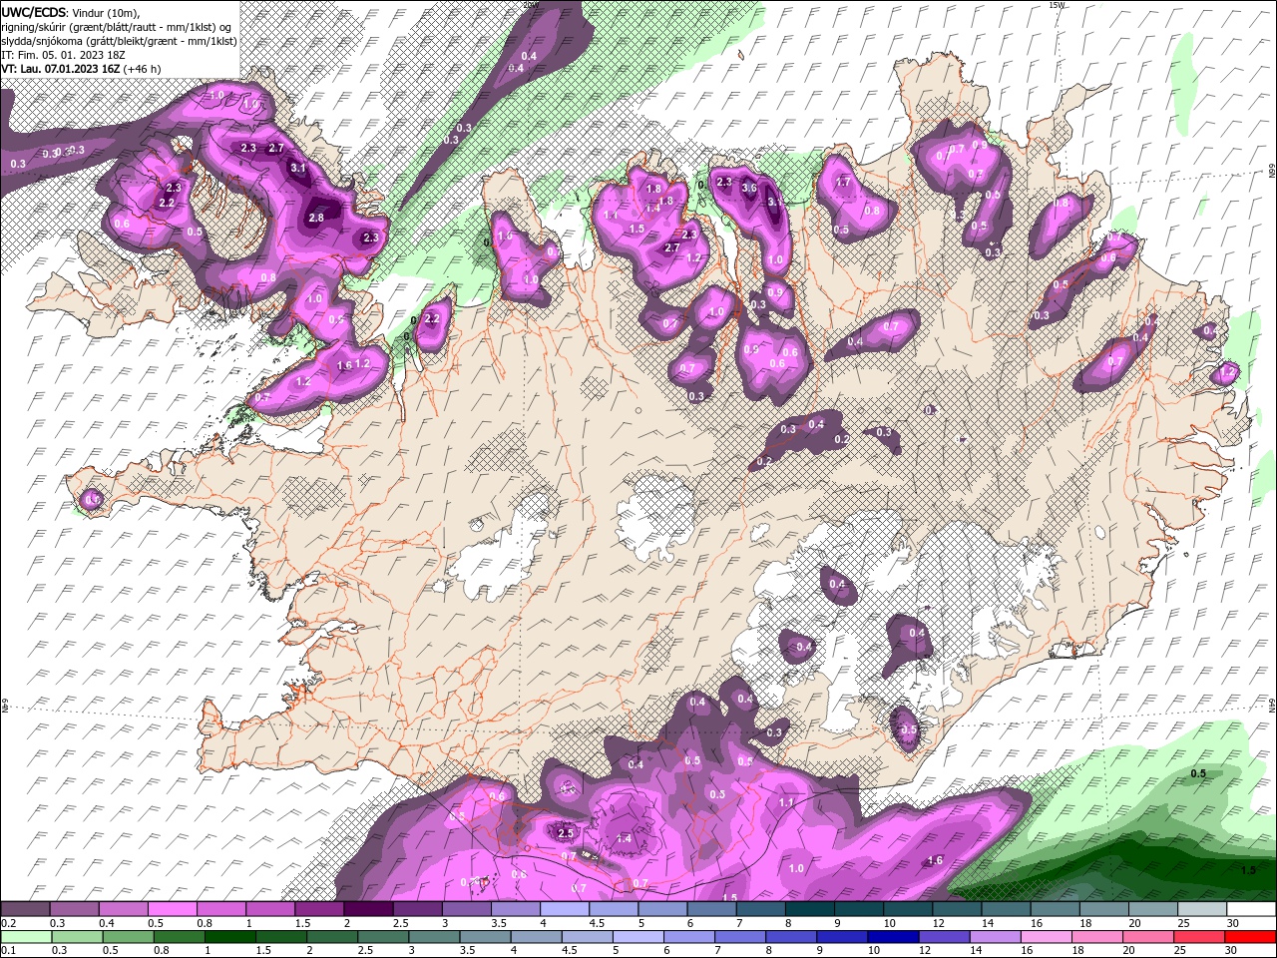Image resolution: width=1277 pixels, height=958 pixels.
Task: Click the 0.2 dark mauve snow legend swatch
Action: [x=25, y=910]
